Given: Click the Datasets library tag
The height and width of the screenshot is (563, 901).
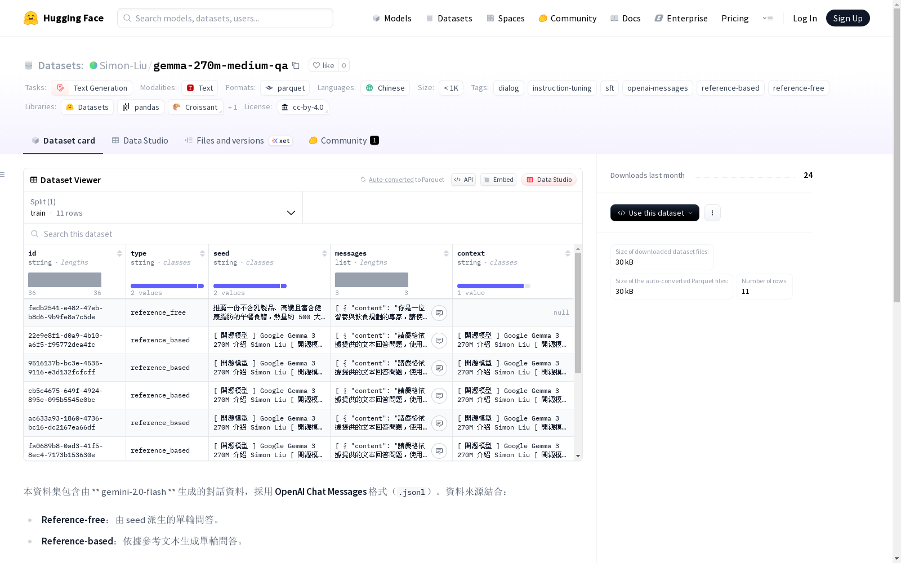Looking at the screenshot, I should (87, 107).
